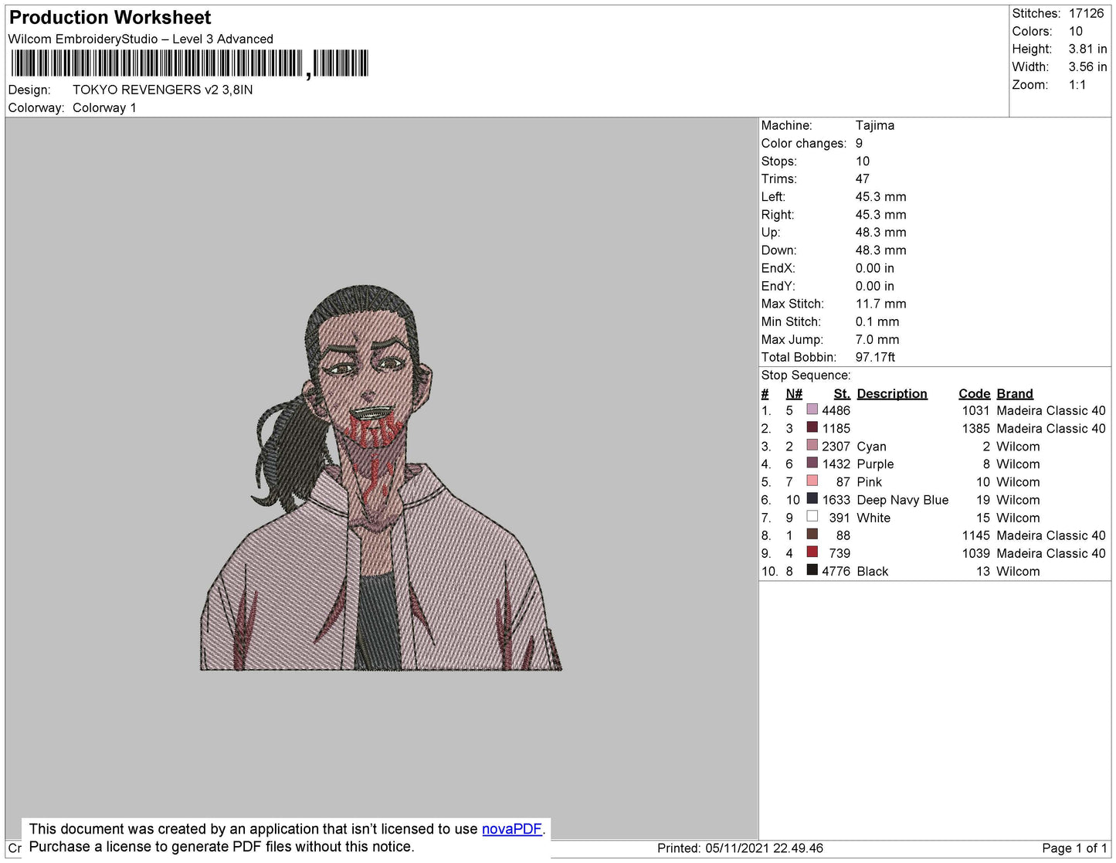Open the novaPDF hyperlink

point(512,829)
